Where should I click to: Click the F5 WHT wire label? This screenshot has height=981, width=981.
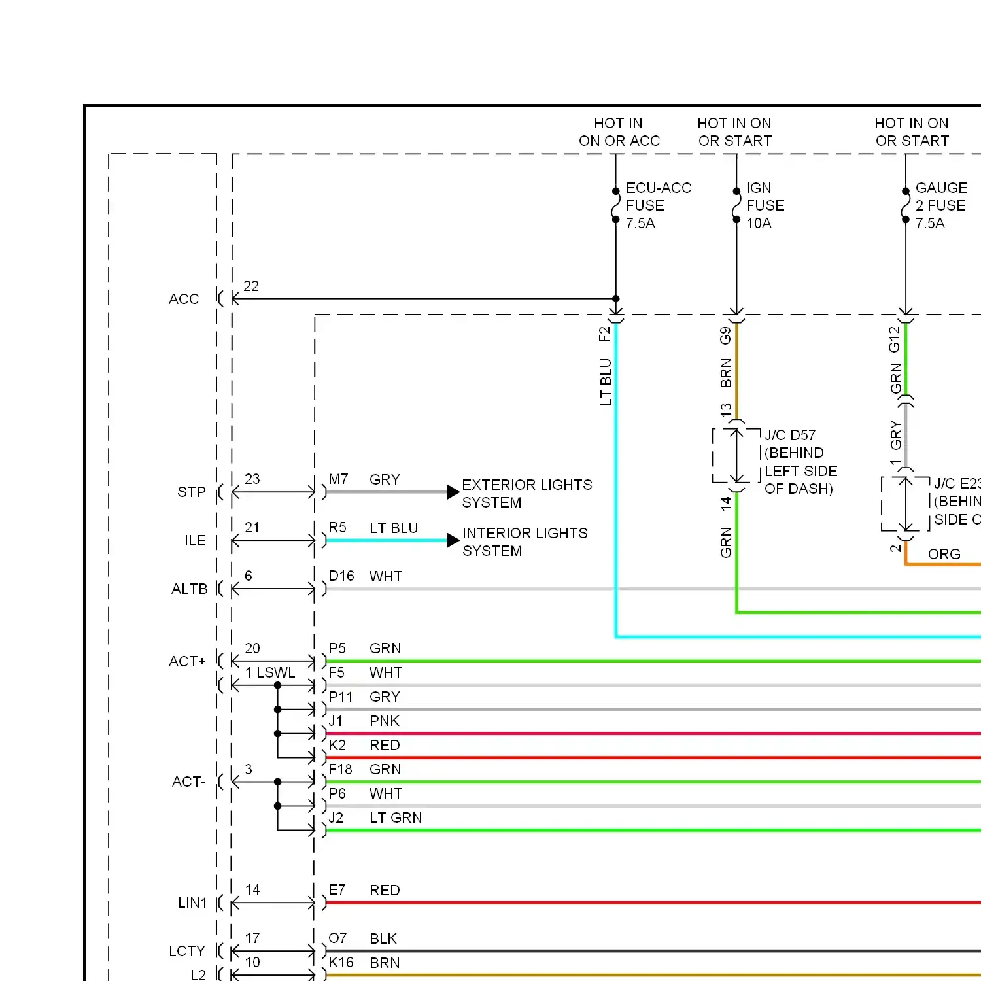pyautogui.click(x=366, y=672)
